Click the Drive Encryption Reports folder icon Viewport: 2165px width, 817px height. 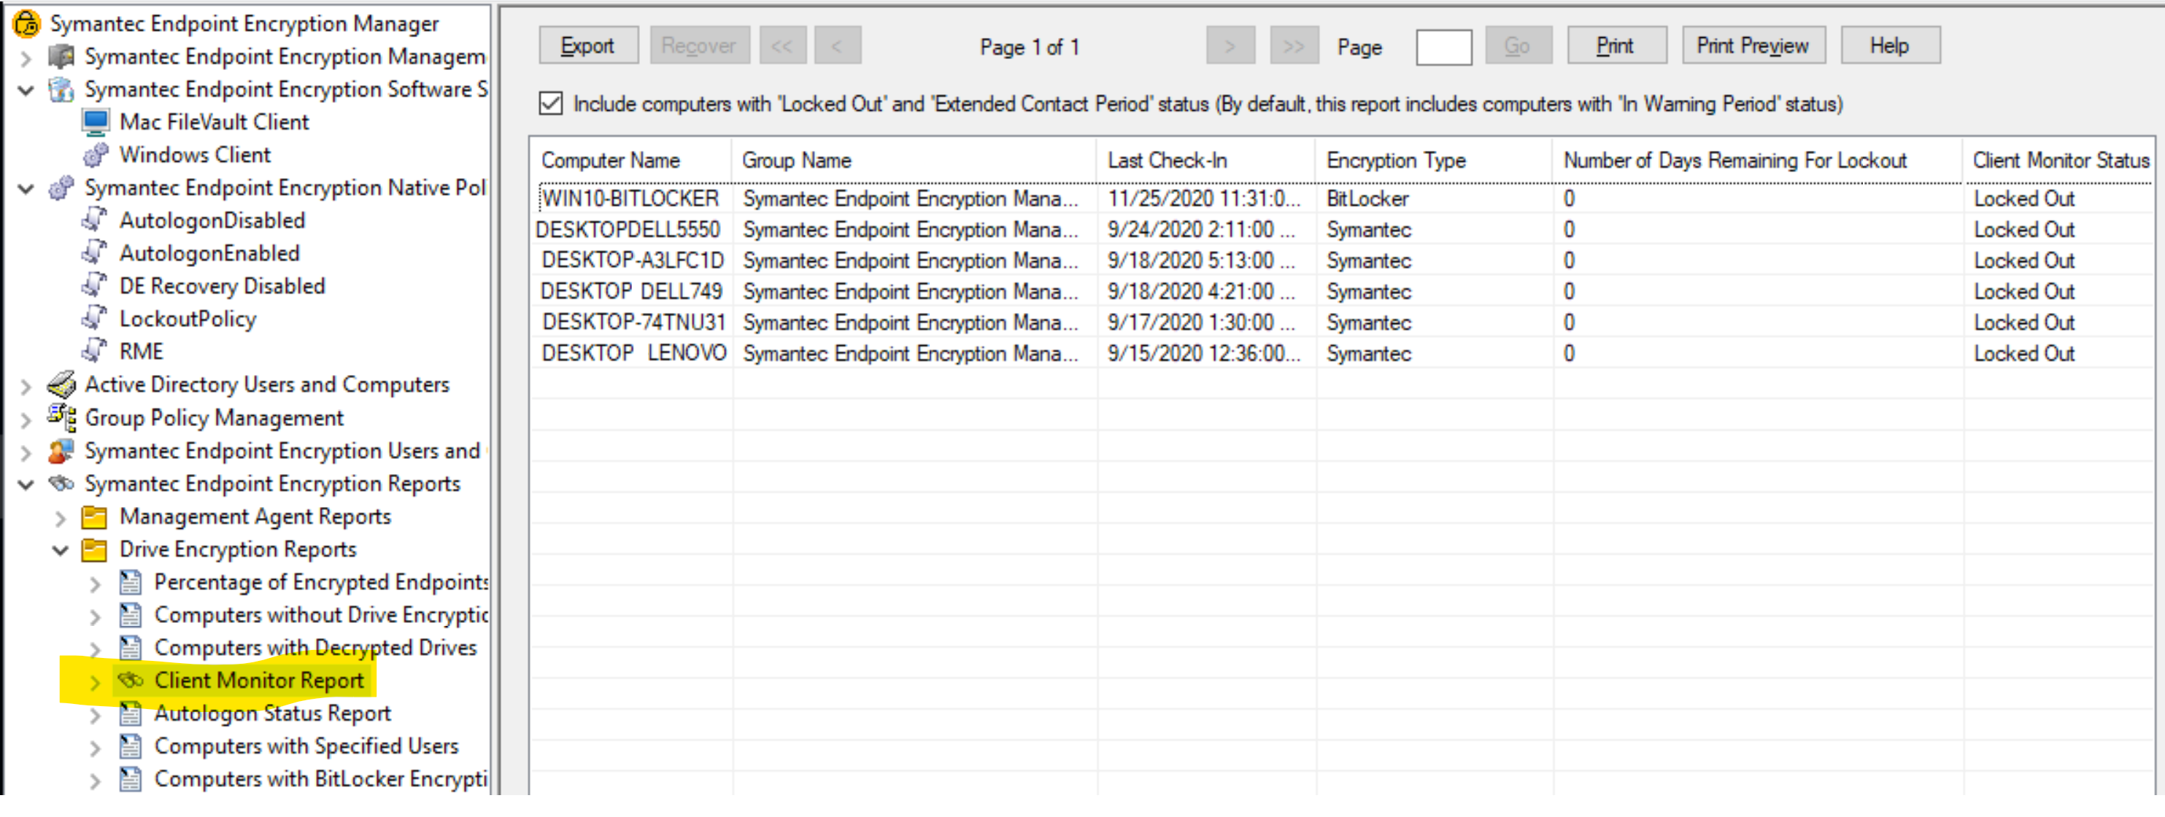point(94,551)
